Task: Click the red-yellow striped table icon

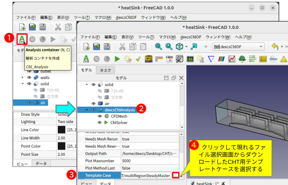Action: pos(159,59)
